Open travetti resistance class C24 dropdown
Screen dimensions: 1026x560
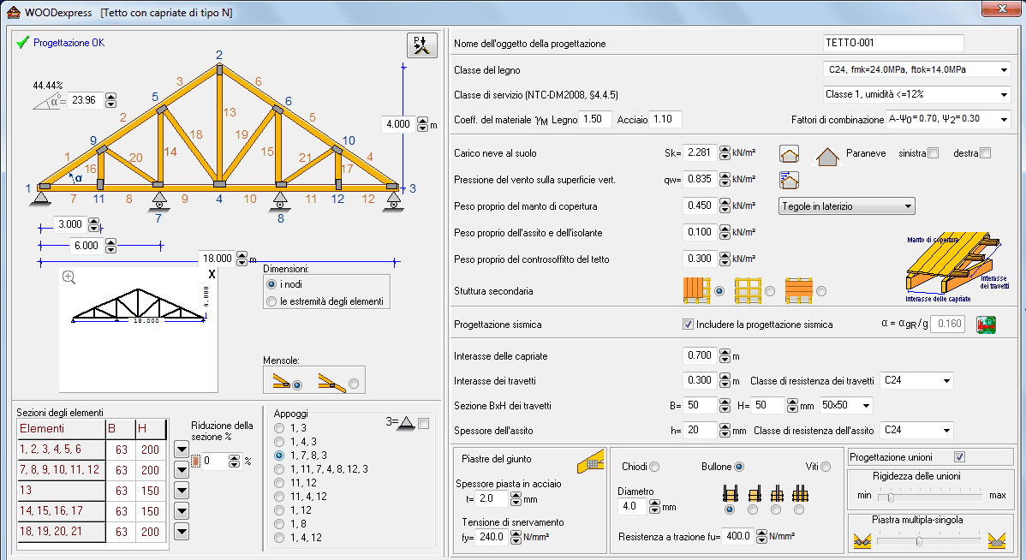pyautogui.click(x=946, y=381)
